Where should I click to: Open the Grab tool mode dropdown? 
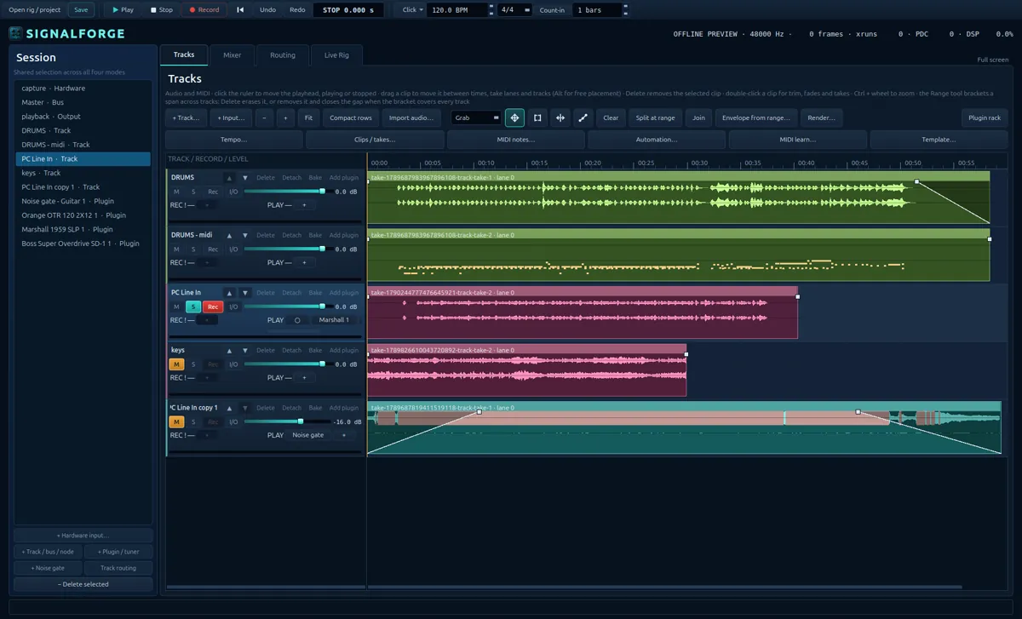click(x=477, y=117)
